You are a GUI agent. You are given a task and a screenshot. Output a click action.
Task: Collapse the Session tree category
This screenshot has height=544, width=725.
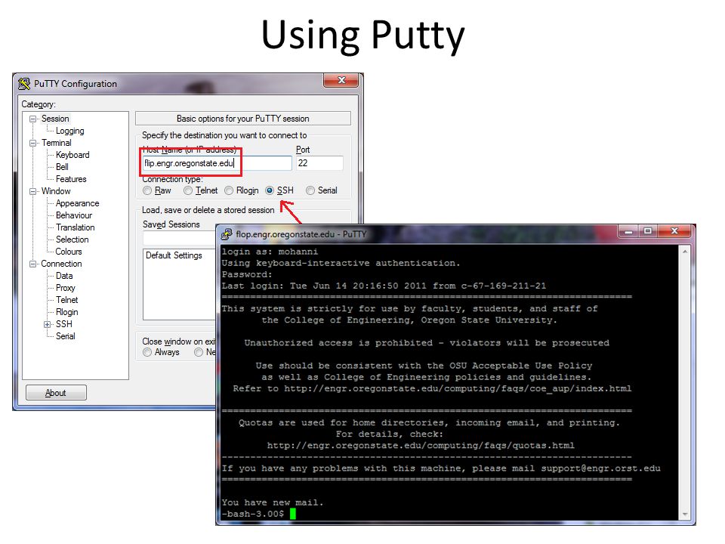click(x=32, y=119)
